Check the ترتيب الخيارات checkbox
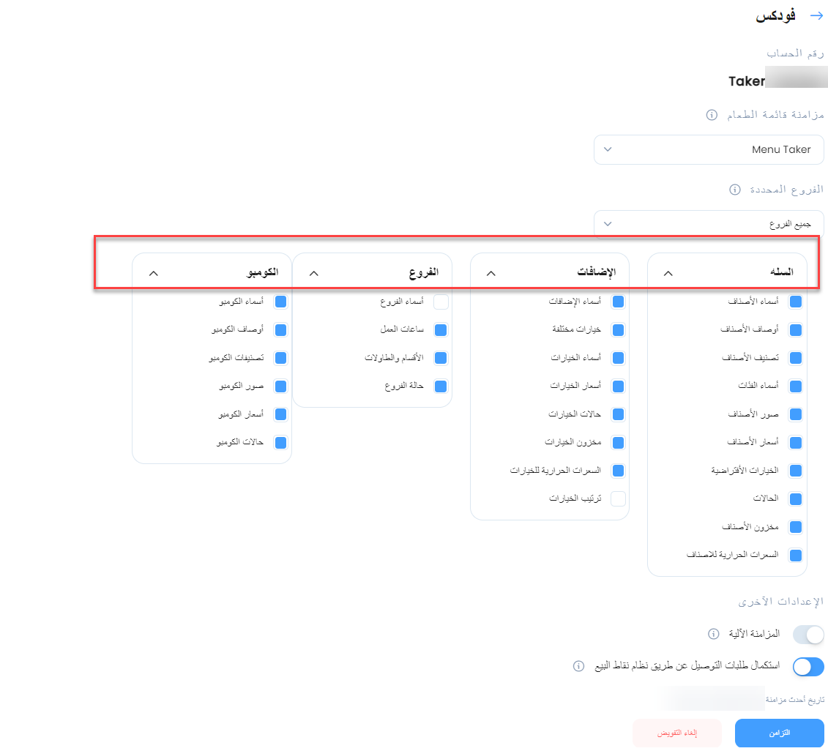828x751 pixels. 618,498
